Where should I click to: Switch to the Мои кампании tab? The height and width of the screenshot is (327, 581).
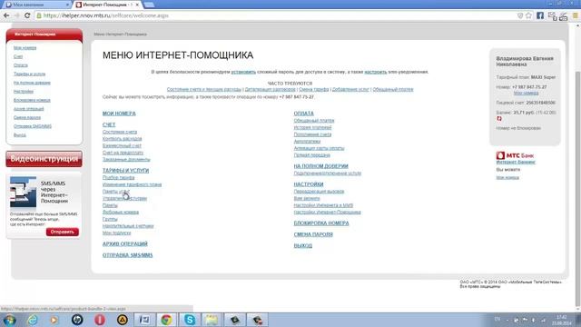tap(36, 5)
